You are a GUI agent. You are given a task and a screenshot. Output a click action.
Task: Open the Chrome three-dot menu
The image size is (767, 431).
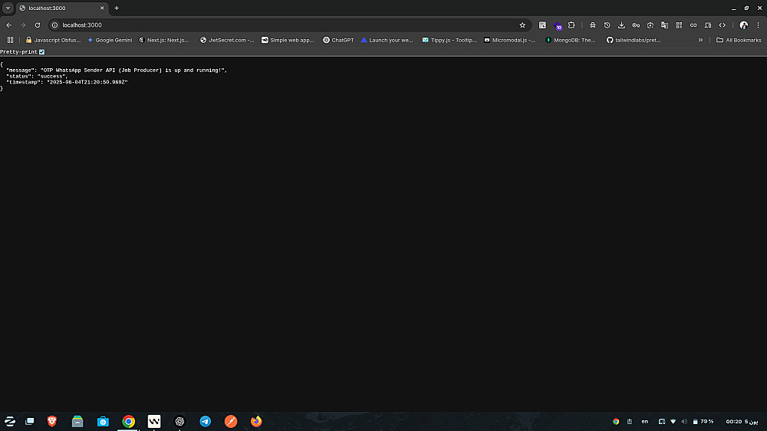759,25
